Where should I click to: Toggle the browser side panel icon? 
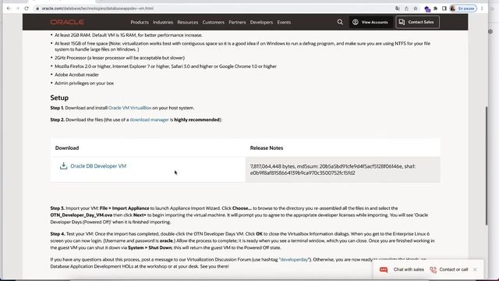click(x=444, y=9)
